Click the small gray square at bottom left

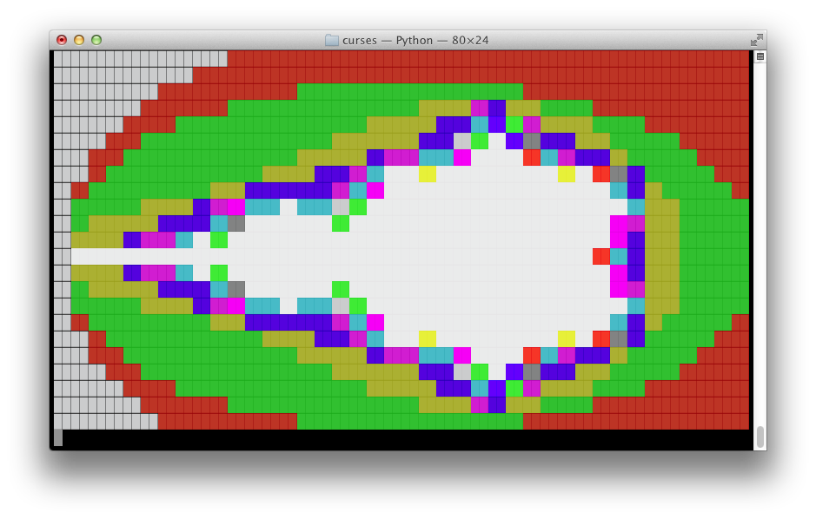point(59,439)
